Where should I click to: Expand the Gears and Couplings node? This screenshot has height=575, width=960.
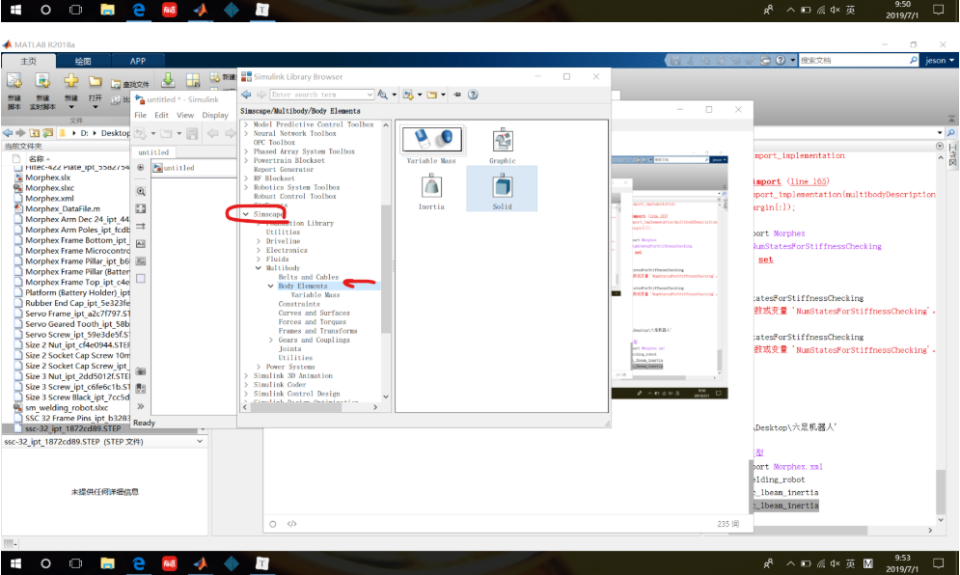tap(270, 340)
